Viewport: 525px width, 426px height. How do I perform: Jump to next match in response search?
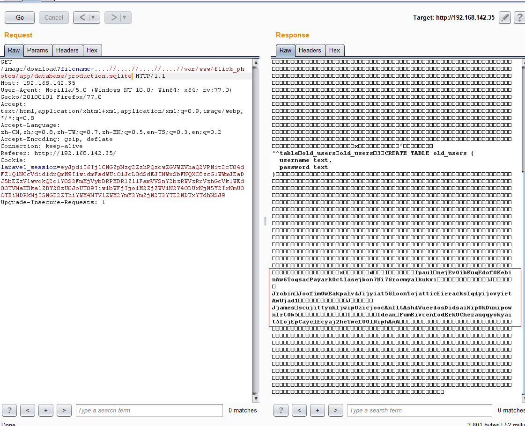point(335,410)
